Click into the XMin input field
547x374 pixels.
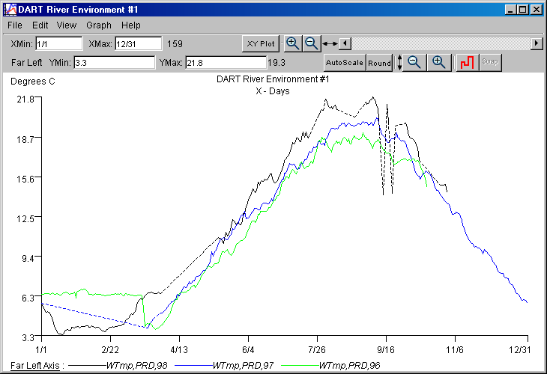click(58, 44)
